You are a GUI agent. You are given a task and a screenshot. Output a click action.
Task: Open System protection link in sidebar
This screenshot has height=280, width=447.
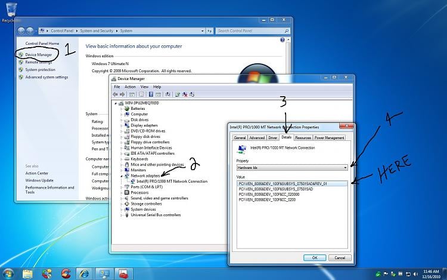click(40, 70)
